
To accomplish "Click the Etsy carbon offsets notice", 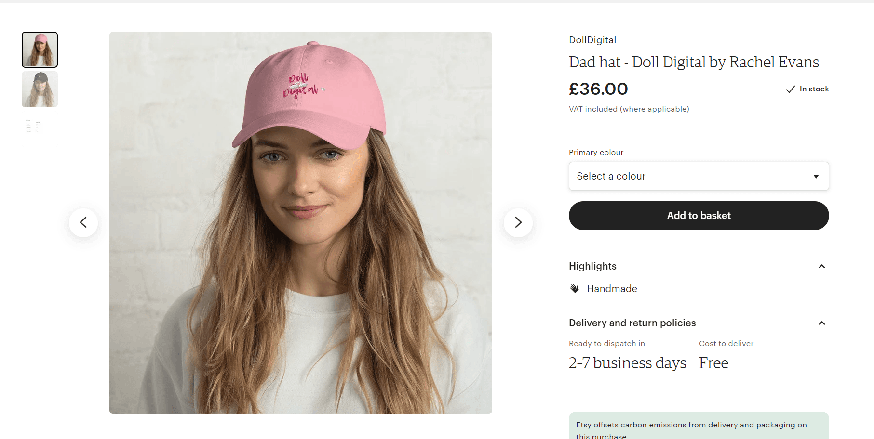I will click(x=691, y=429).
